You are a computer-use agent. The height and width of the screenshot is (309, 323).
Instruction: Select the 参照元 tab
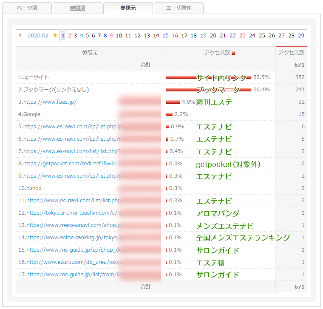(x=128, y=8)
